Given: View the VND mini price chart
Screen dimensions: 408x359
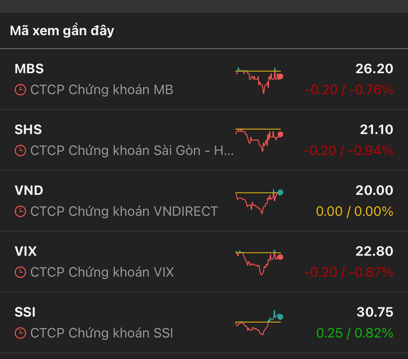Looking at the screenshot, I should click(x=259, y=201).
